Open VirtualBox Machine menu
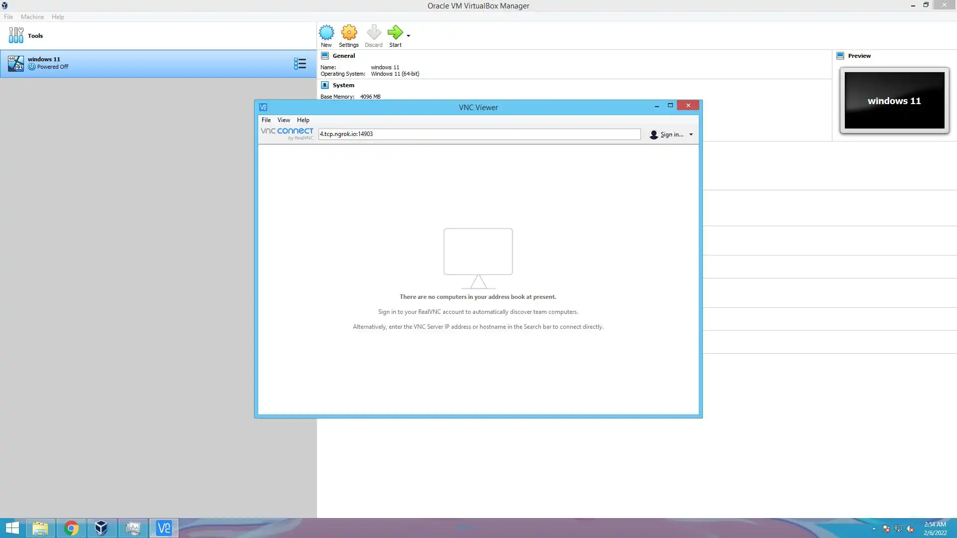This screenshot has height=538, width=957. click(32, 17)
